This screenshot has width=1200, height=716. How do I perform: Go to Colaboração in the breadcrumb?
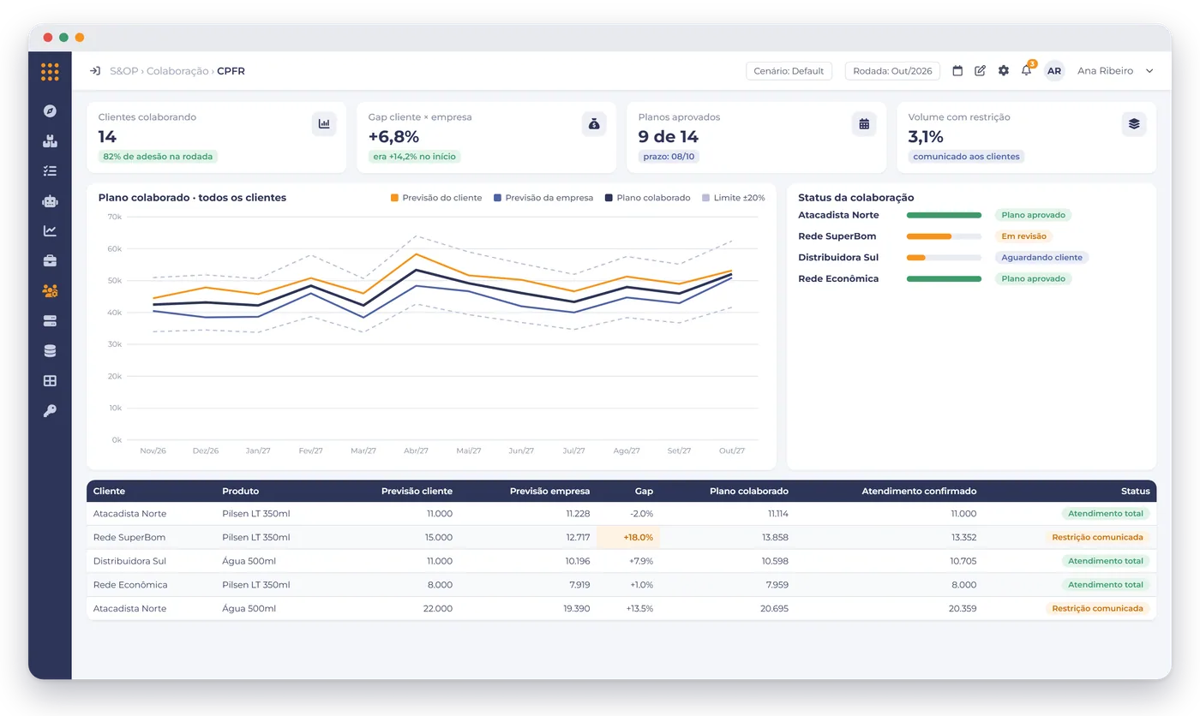click(x=177, y=71)
